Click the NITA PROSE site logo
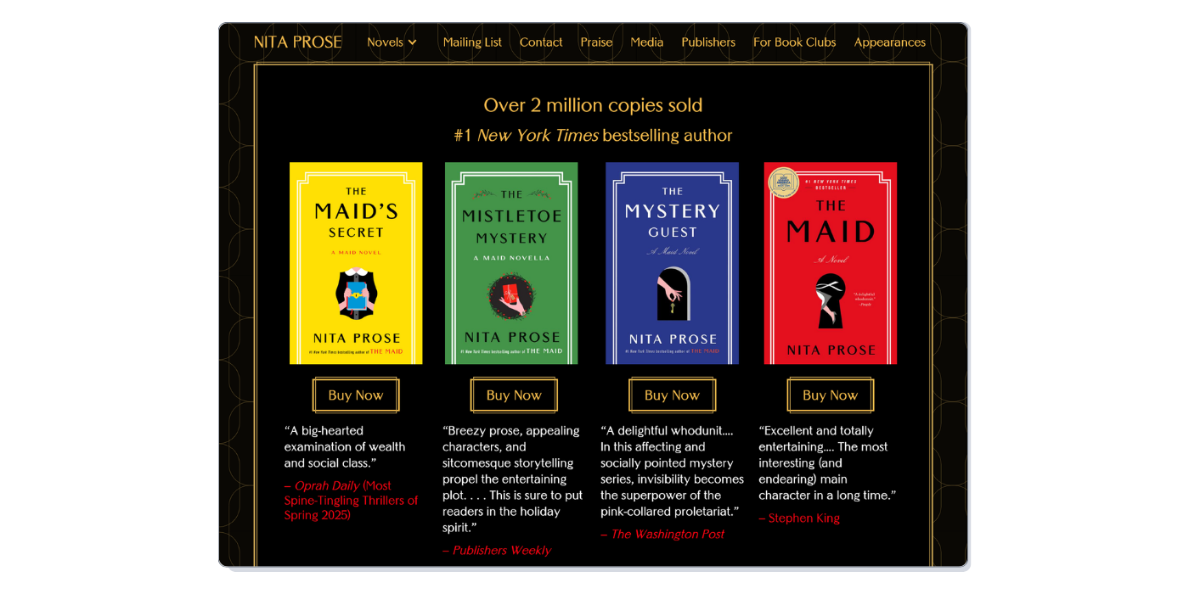Screen dimensions: 1189x594 tap(298, 42)
